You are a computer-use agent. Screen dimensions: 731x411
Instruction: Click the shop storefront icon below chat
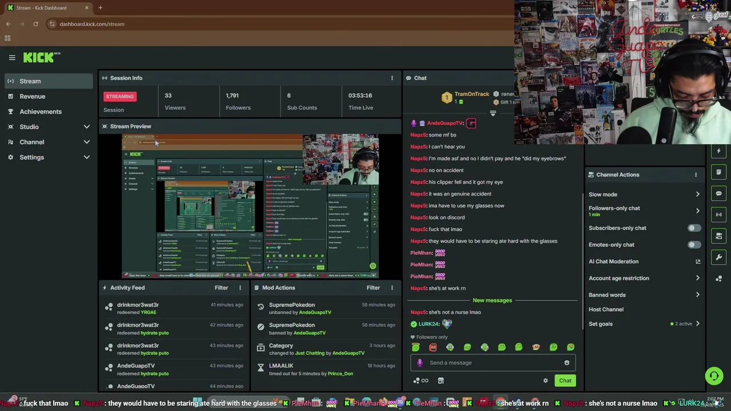441,381
